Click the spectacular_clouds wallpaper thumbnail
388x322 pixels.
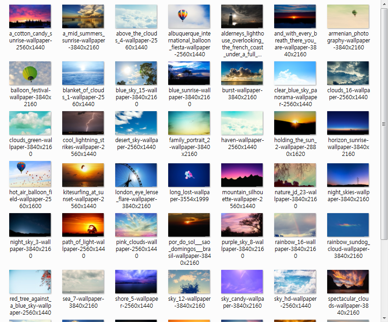[347, 281]
